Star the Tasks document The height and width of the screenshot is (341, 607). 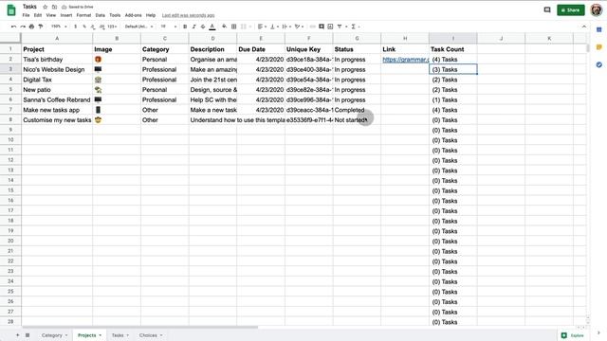click(45, 7)
